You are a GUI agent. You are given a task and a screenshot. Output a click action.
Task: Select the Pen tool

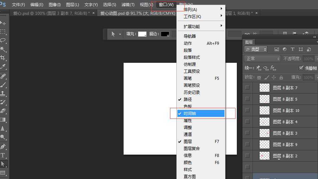click(3, 146)
